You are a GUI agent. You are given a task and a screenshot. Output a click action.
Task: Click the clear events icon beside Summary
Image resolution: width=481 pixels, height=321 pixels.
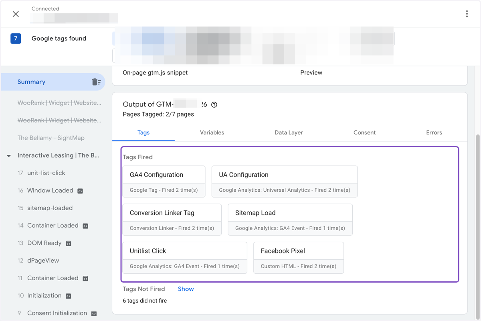tap(96, 82)
